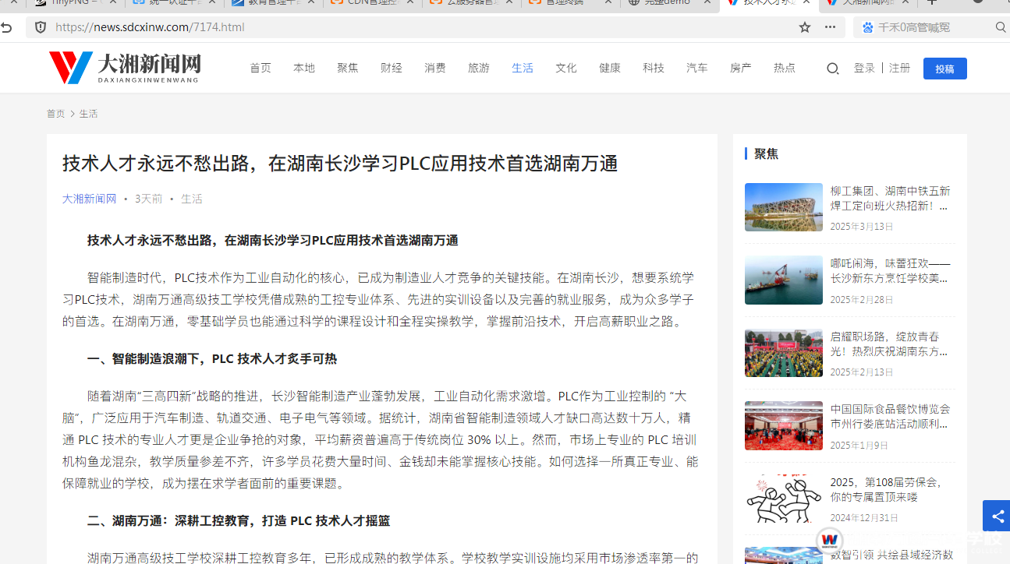The width and height of the screenshot is (1010, 564).
Task: Open the highlighted 生活 navigation section
Action: pyautogui.click(x=523, y=69)
